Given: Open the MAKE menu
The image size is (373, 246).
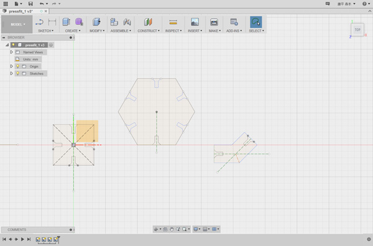Looking at the screenshot, I should pos(214,30).
